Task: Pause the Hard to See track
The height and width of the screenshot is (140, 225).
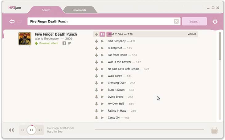Action: pyautogui.click(x=102, y=34)
